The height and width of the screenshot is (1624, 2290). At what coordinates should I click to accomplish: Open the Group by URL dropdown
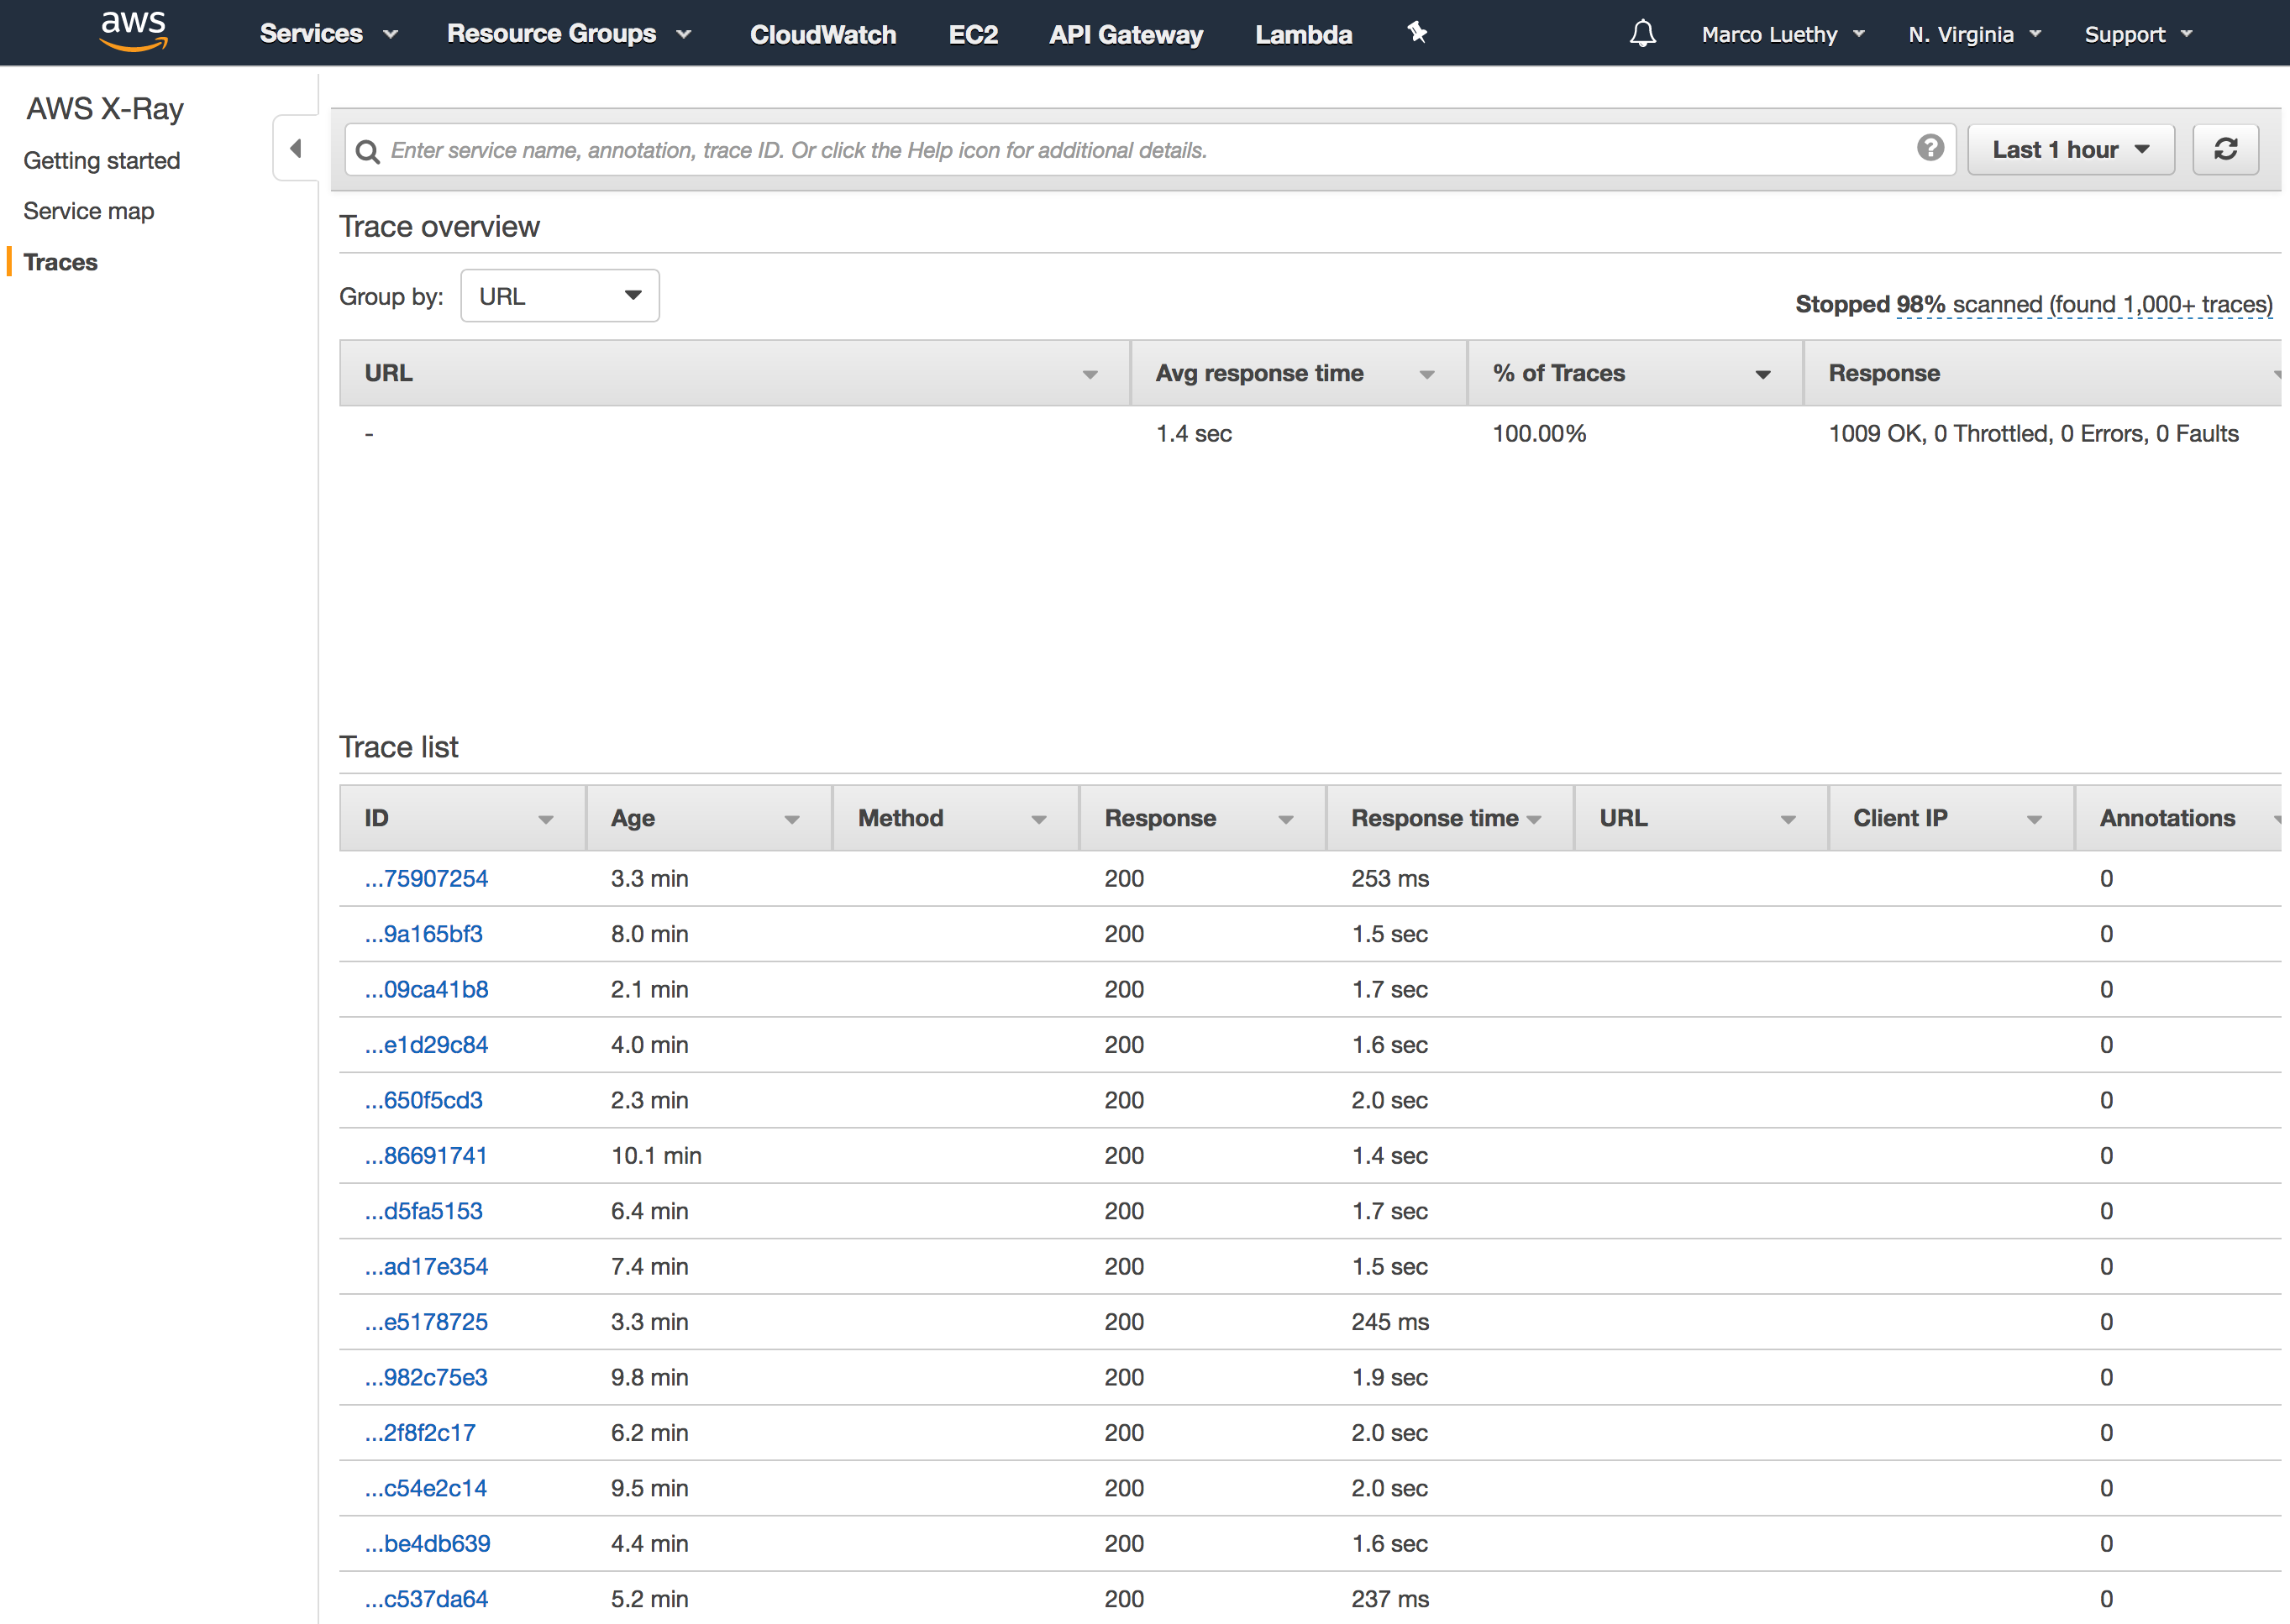click(x=559, y=296)
